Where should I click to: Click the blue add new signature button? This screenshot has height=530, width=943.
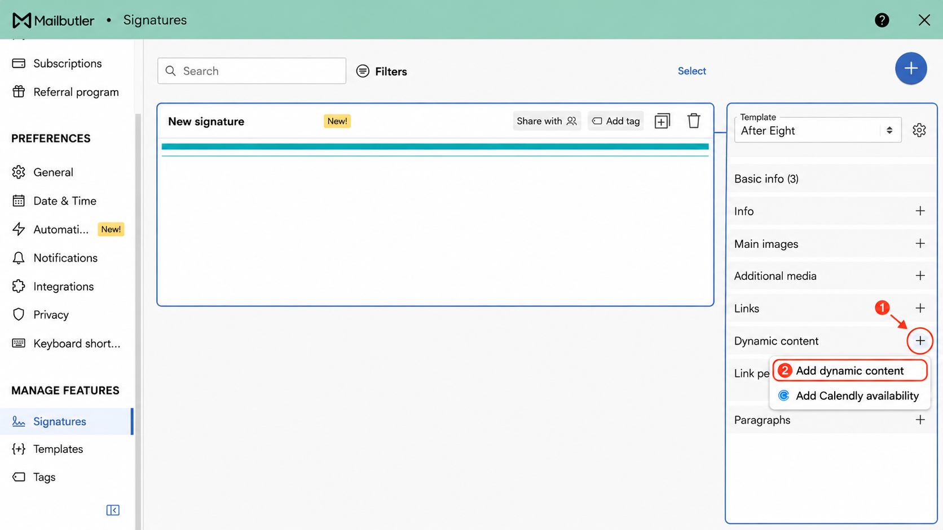[910, 69]
